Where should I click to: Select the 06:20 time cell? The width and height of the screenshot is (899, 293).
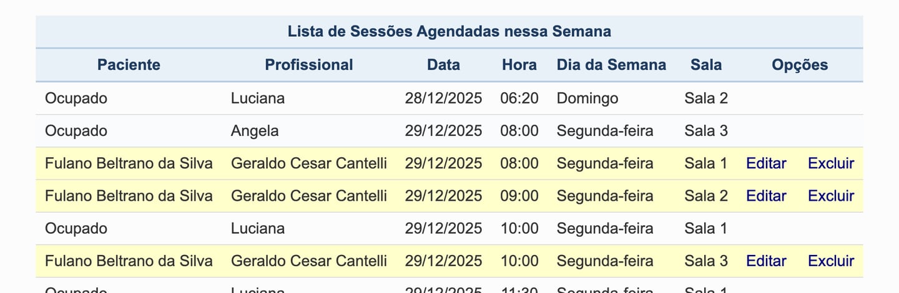(519, 98)
